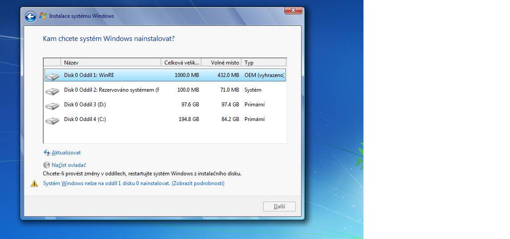Click the Další button
The image size is (510, 239).
tap(279, 207)
